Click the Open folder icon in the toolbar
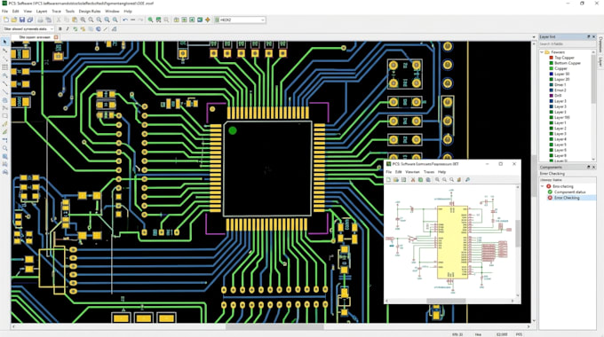Screen dimensions: 604x337 click(14, 20)
